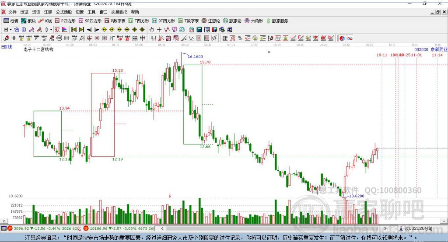The height and width of the screenshot is (242, 448).
Task: Open the 板块 sector view
Action: pos(28,21)
